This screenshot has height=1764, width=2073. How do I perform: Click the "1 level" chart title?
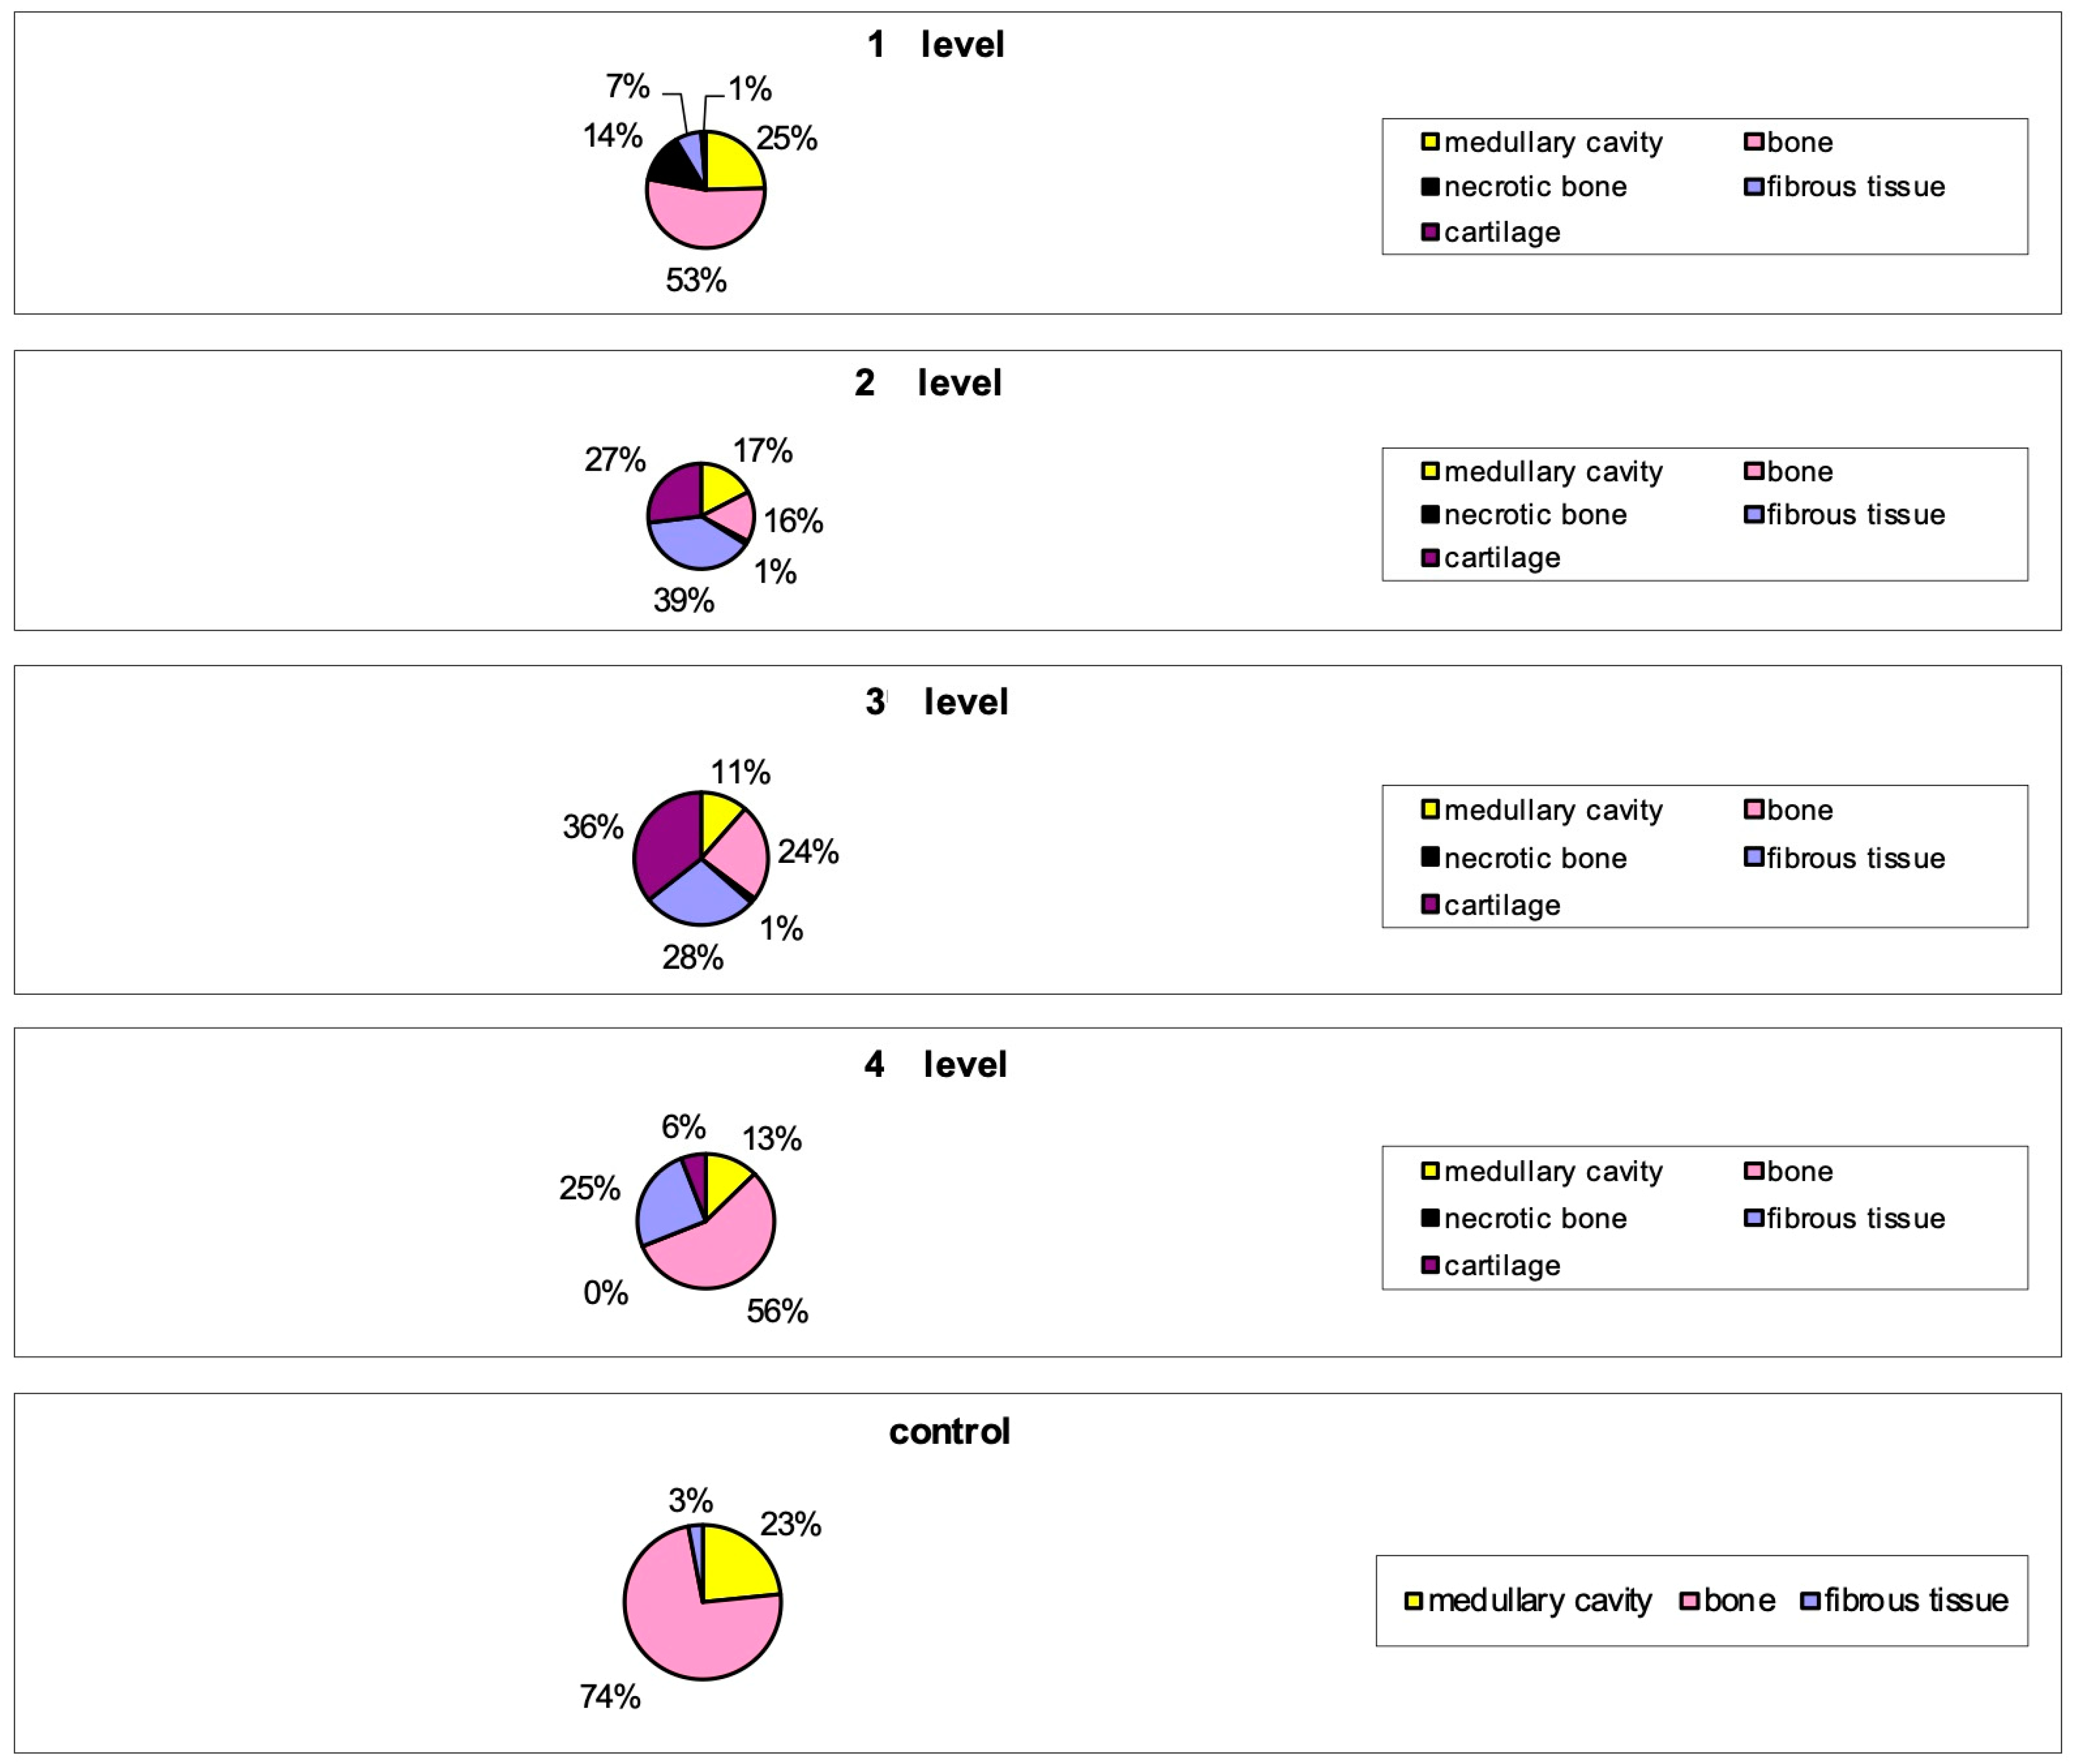tap(935, 45)
